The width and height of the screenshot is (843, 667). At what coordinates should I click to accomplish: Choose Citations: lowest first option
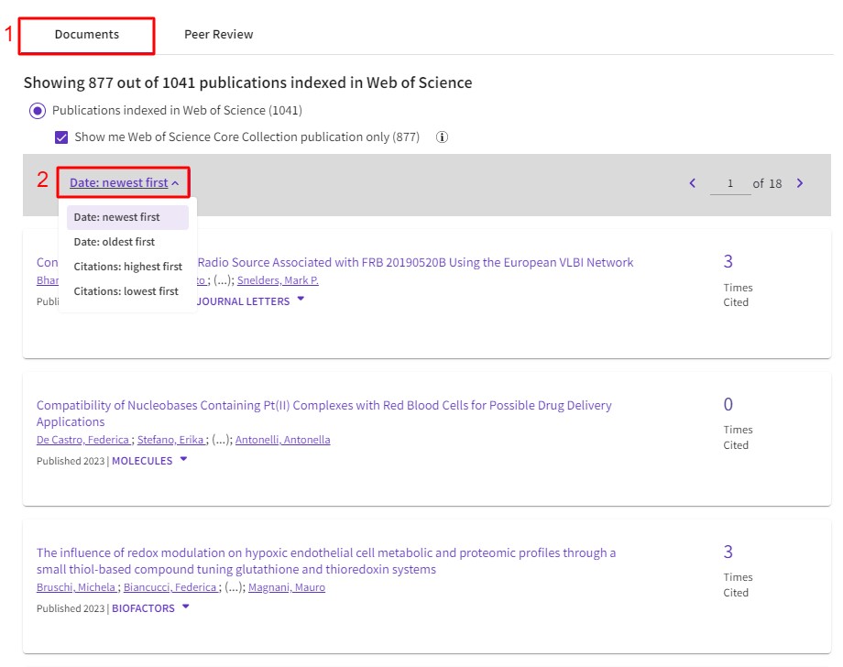126,291
